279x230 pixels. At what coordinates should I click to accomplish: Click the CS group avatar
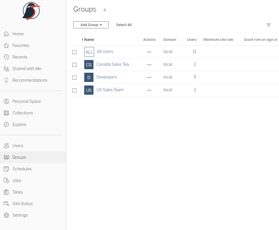(x=89, y=65)
